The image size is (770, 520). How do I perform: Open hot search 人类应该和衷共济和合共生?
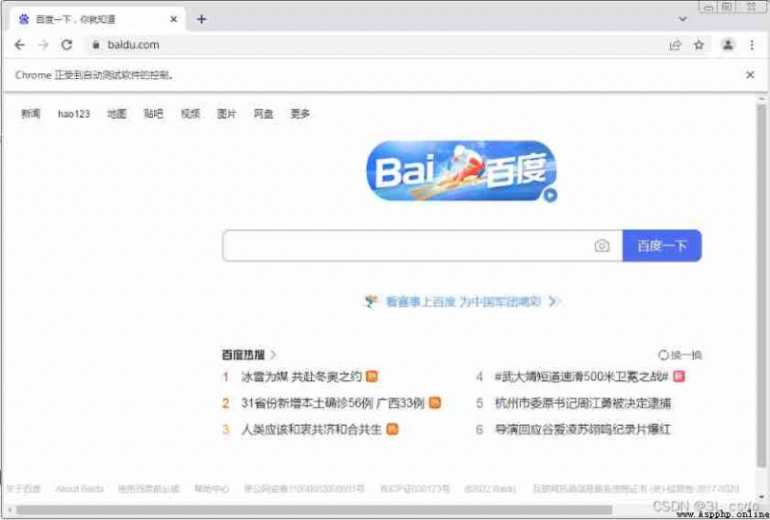tap(311, 429)
